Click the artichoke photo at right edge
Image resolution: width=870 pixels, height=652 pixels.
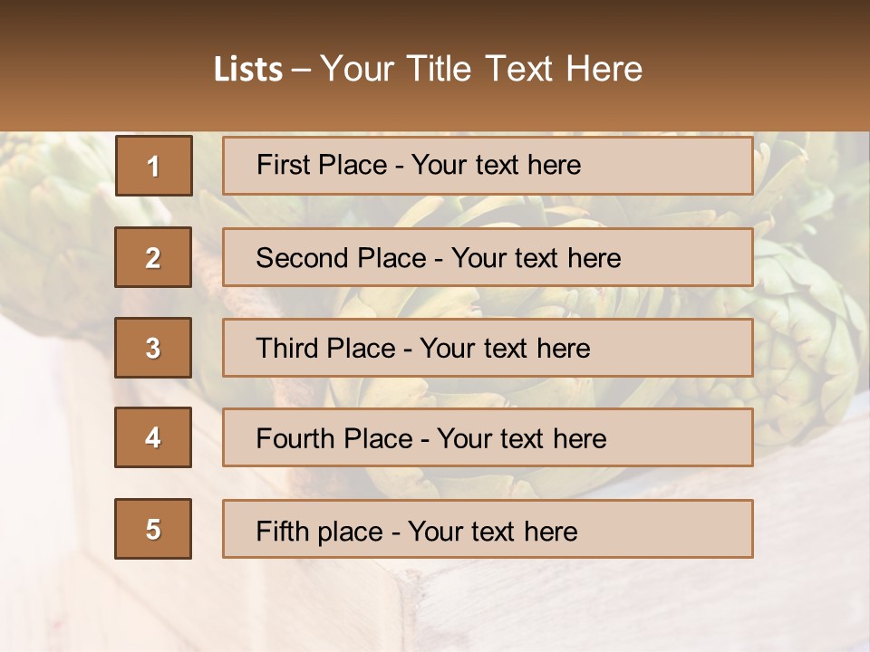click(x=810, y=332)
